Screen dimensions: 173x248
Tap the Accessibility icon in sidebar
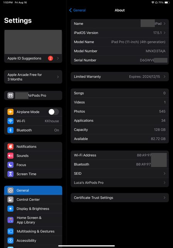pyautogui.click(x=10, y=241)
